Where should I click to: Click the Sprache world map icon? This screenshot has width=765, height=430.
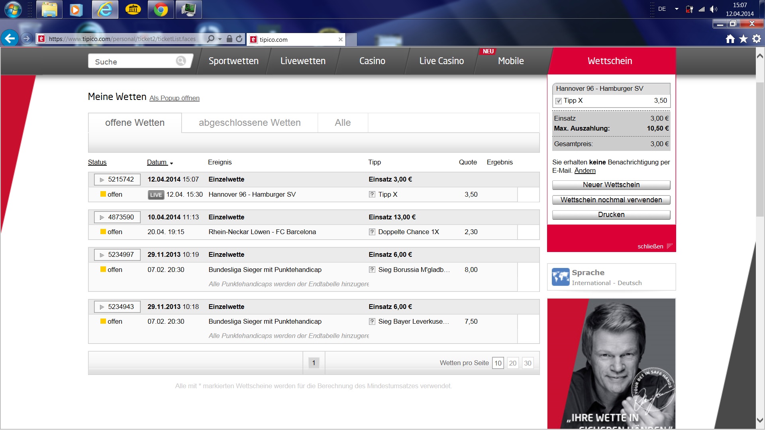(x=560, y=277)
